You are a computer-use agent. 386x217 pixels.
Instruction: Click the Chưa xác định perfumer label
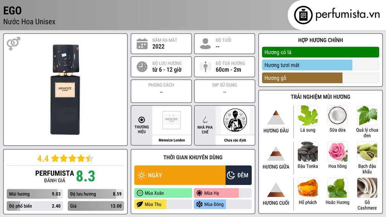(x=235, y=140)
